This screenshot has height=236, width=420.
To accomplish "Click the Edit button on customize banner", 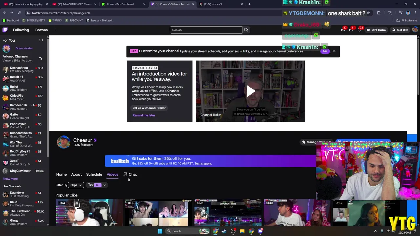I will [x=325, y=51].
